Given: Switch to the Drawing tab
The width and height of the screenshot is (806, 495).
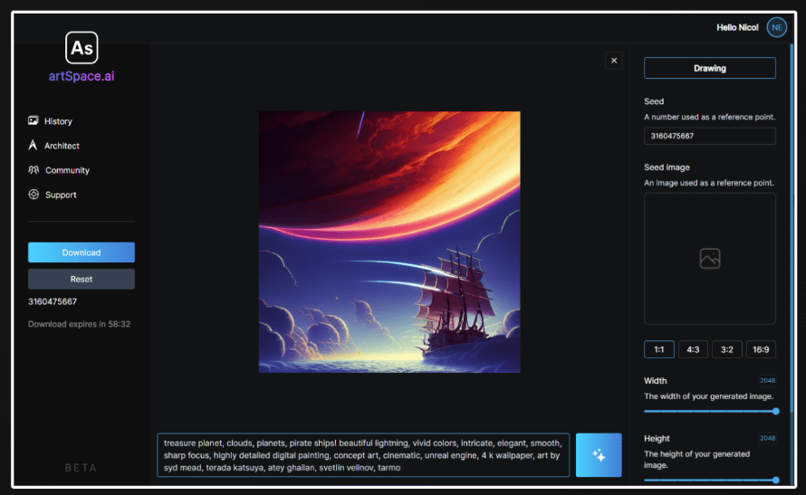Looking at the screenshot, I should 710,68.
